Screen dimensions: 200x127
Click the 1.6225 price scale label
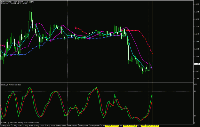point(197,27)
